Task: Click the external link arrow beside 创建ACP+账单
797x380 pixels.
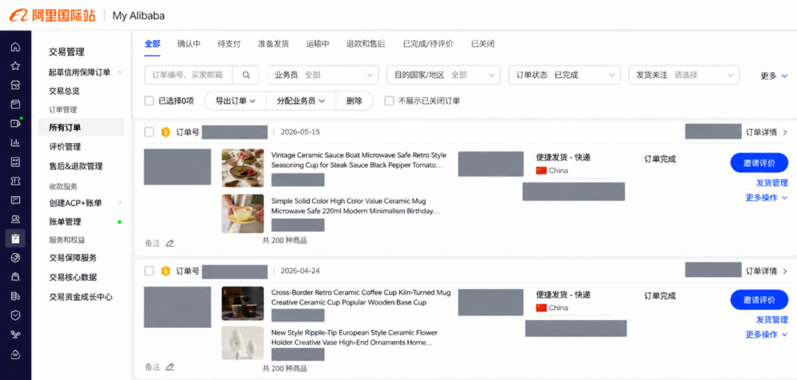Action: [119, 203]
